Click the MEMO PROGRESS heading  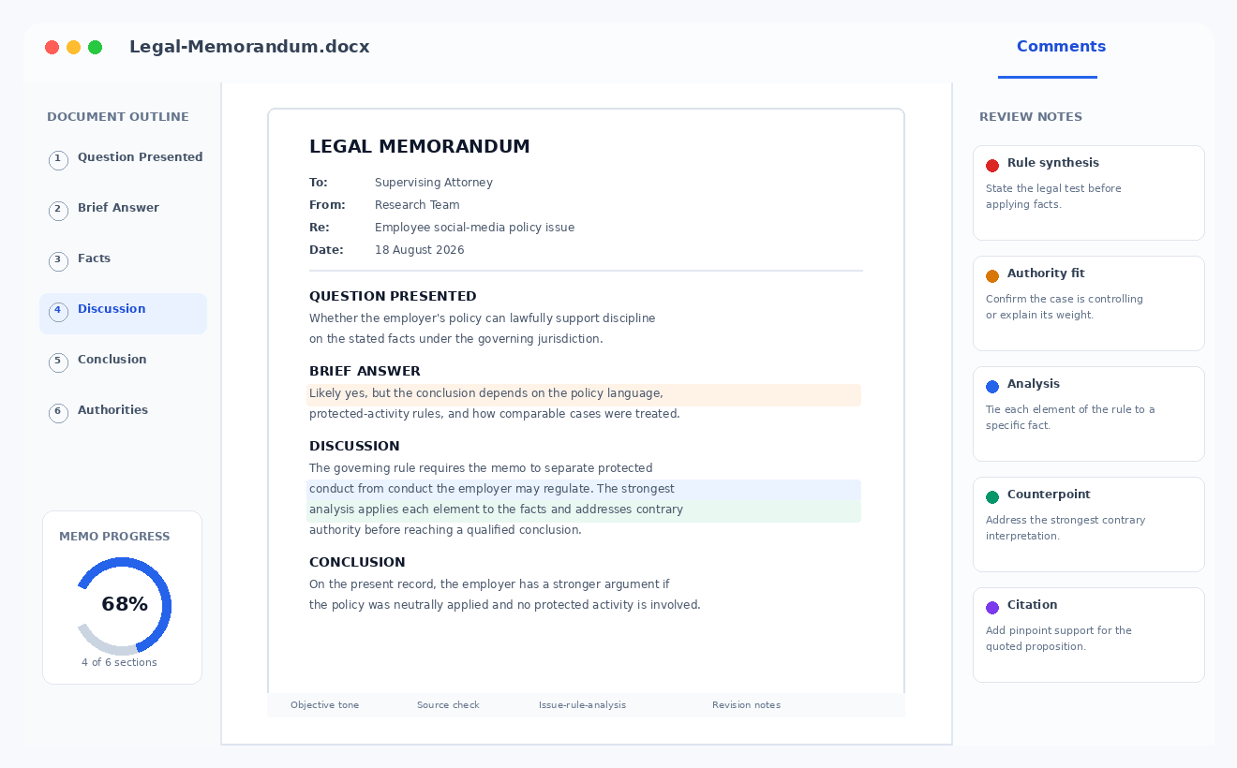point(114,537)
